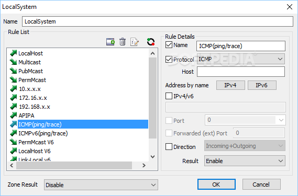
Task: Enable the Direction checkbox
Action: [169, 147]
